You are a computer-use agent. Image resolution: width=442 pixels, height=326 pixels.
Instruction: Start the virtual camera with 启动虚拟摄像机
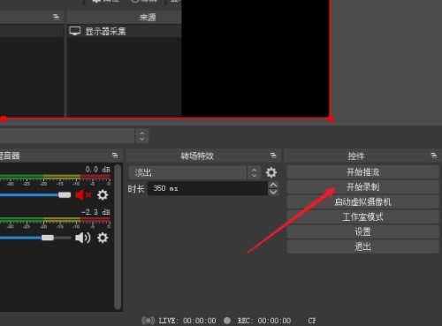tap(362, 202)
